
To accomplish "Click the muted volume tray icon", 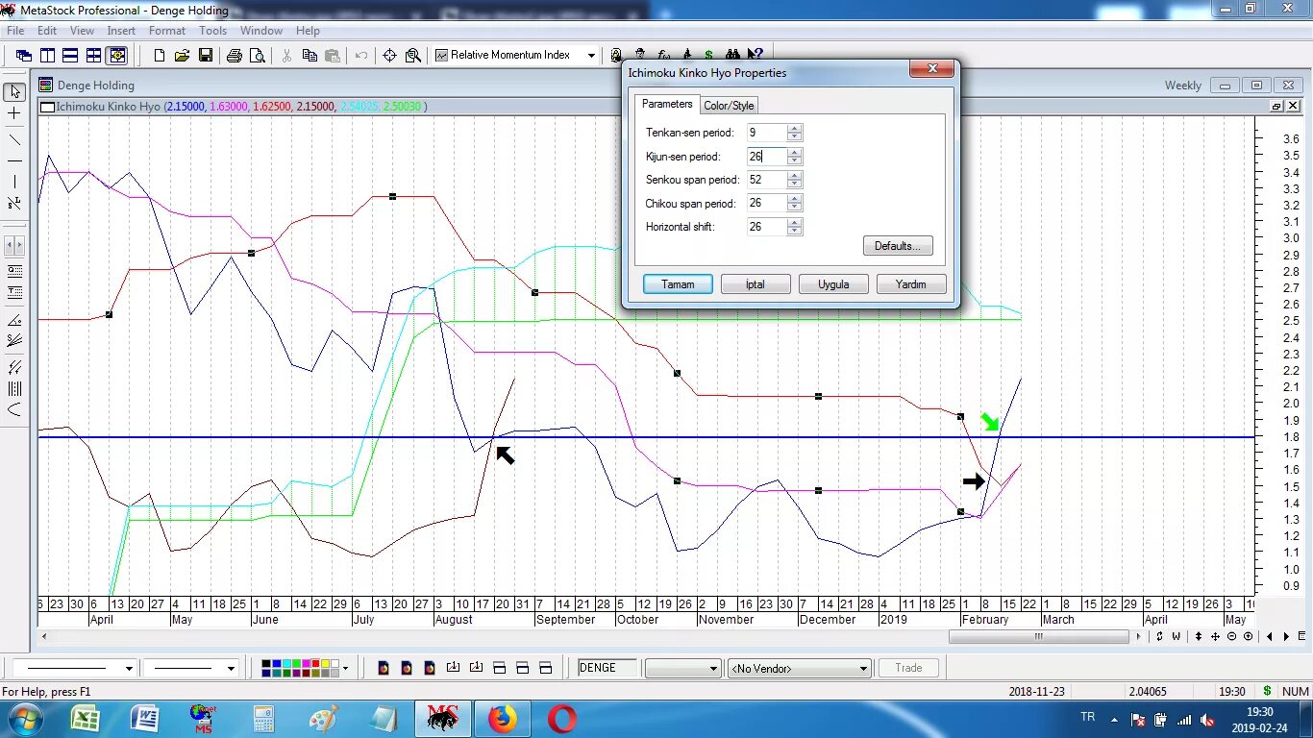I will [x=1207, y=719].
